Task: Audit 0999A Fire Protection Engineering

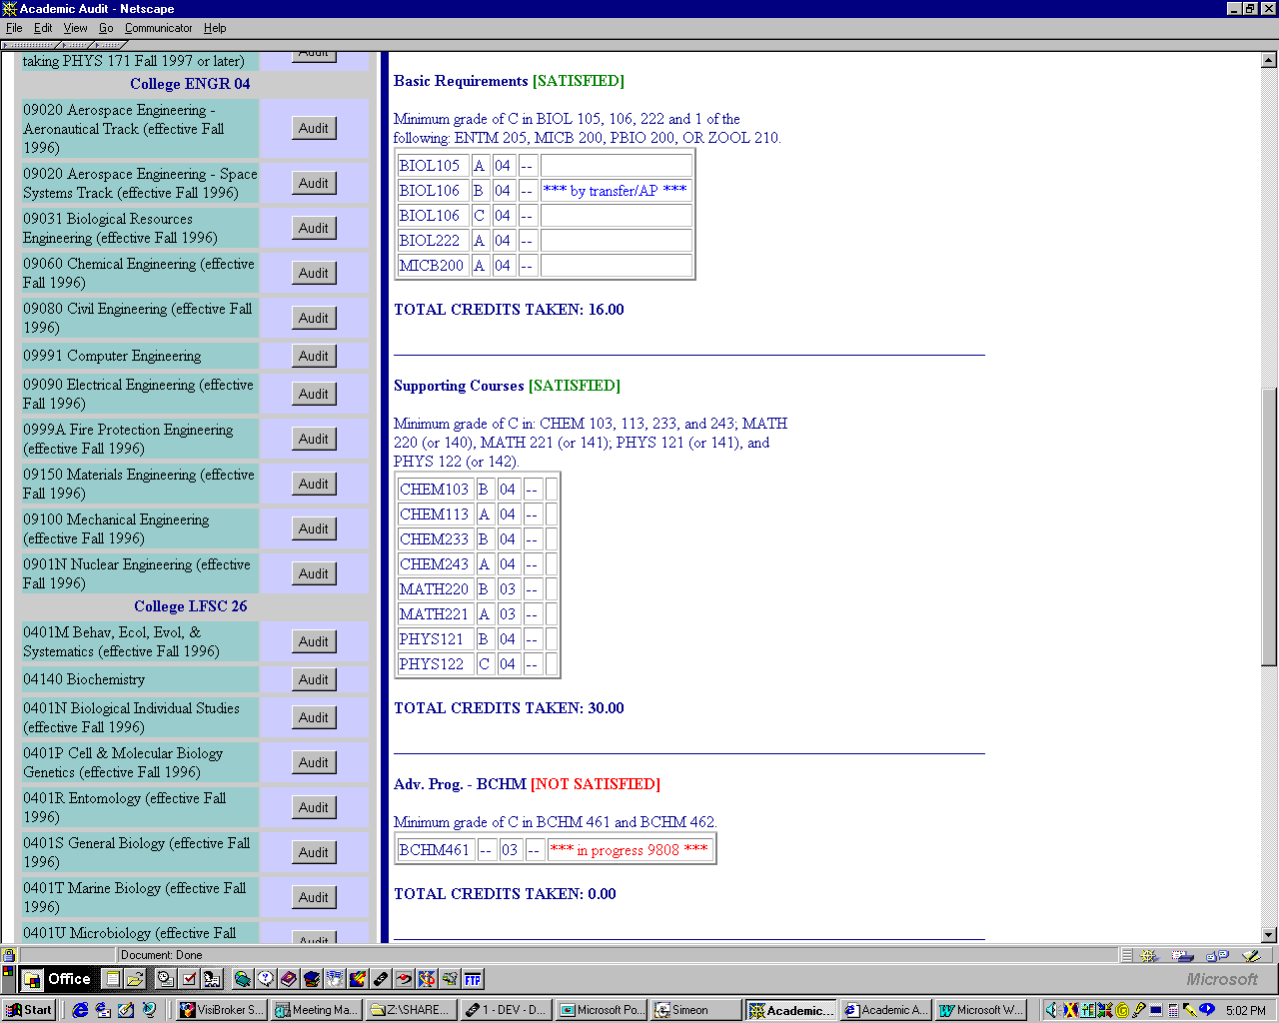Action: 314,439
